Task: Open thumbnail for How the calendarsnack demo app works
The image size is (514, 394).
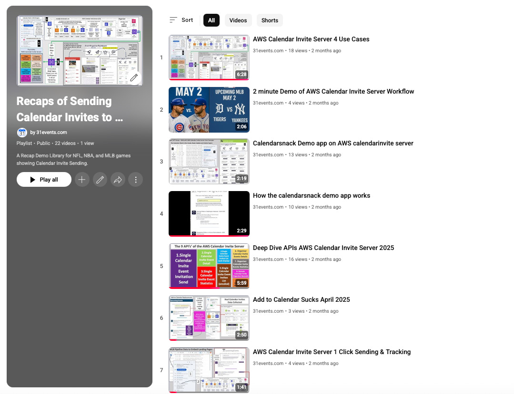Action: click(209, 213)
